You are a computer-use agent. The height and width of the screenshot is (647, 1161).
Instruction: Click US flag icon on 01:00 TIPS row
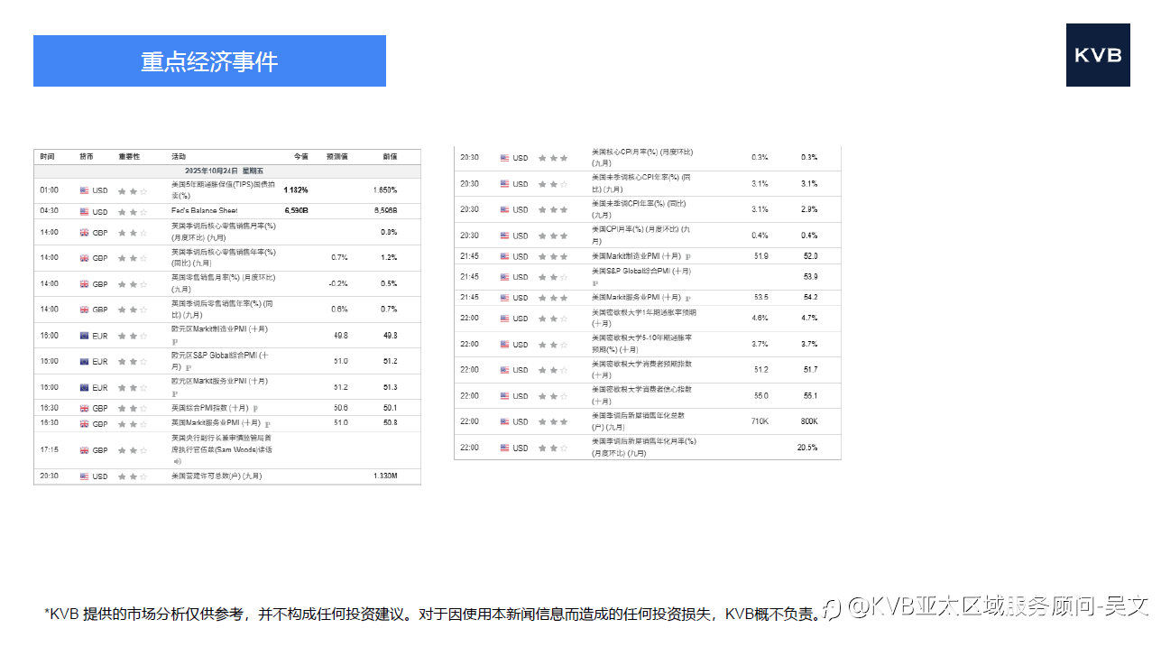coord(85,190)
